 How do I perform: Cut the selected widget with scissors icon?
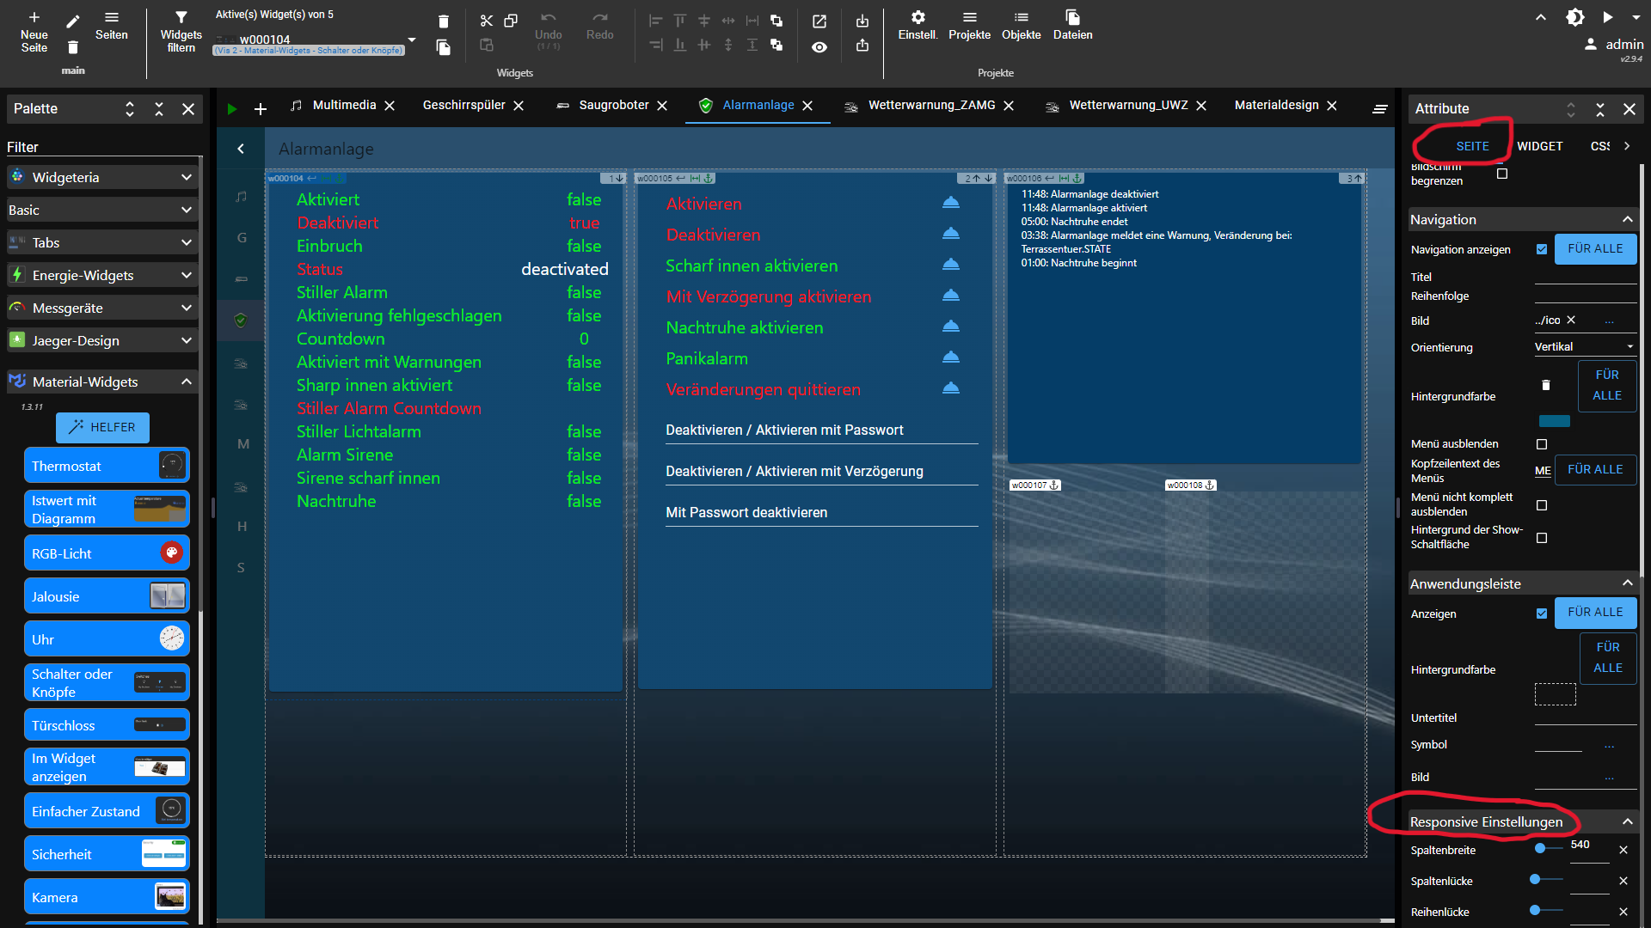[x=487, y=21]
